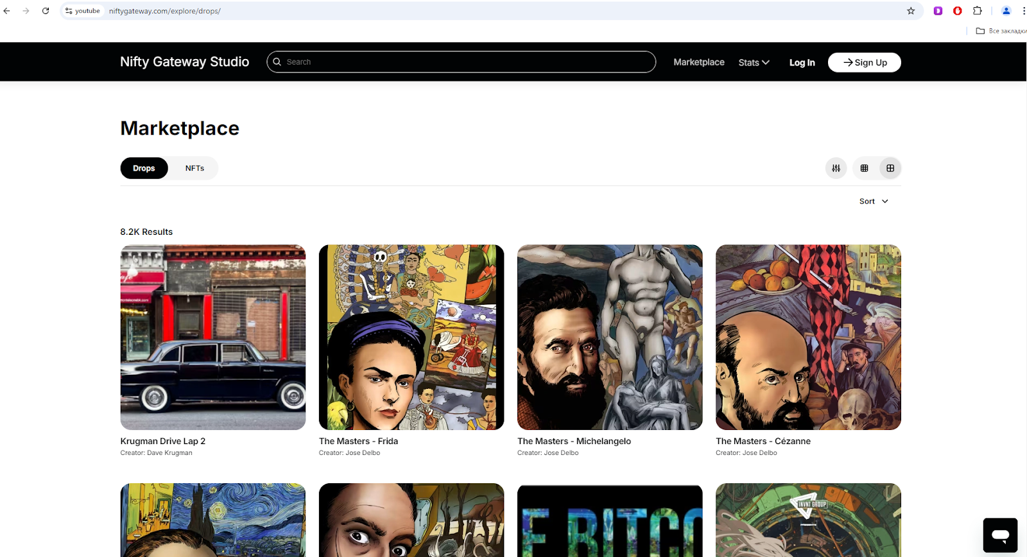Click the browser back arrow
The image size is (1027, 557).
(7, 11)
